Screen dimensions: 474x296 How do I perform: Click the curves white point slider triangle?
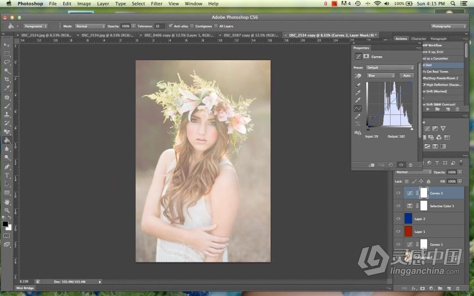tap(412, 129)
